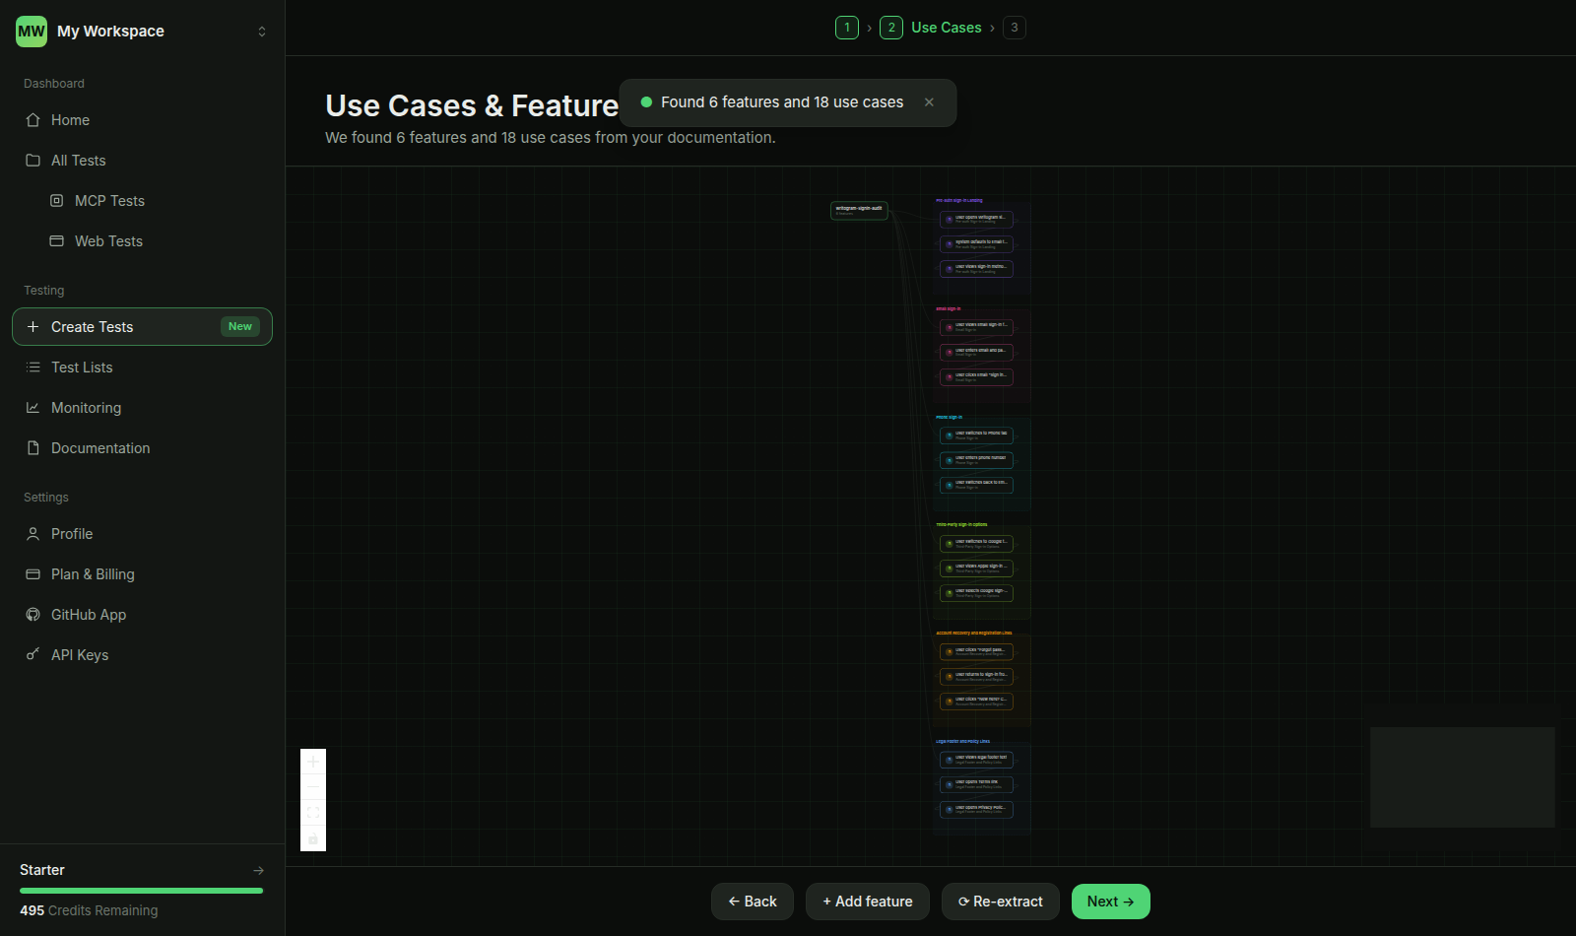Open MCP Tests page

coord(154,201)
